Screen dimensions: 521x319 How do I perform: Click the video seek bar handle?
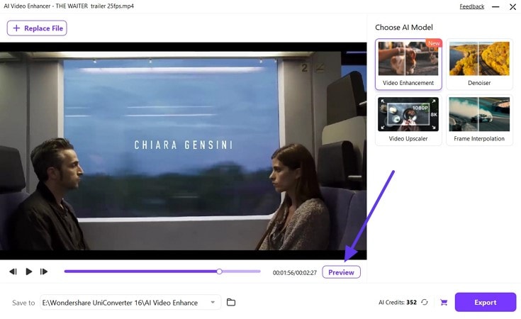pos(219,272)
